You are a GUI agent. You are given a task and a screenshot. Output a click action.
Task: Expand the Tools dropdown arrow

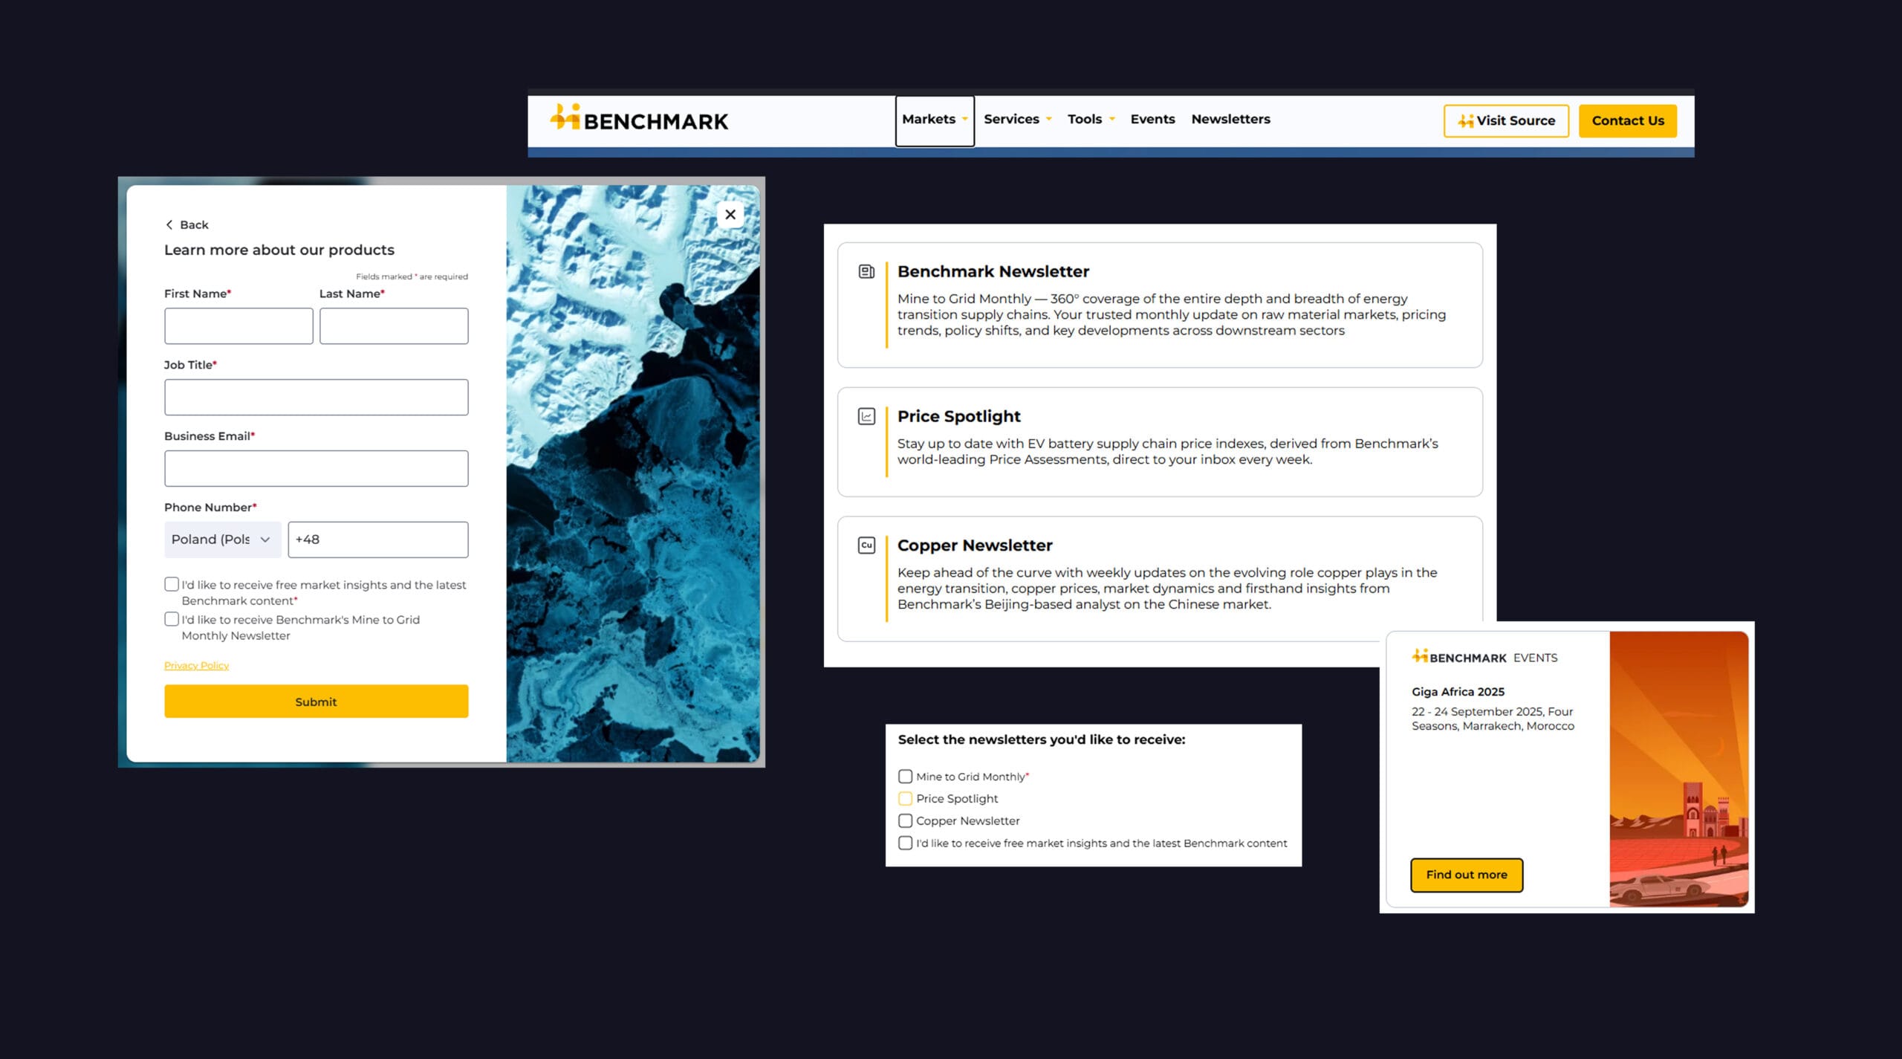1111,120
